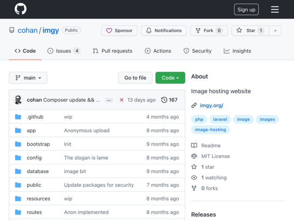Click folder icon beside database

coord(18,171)
